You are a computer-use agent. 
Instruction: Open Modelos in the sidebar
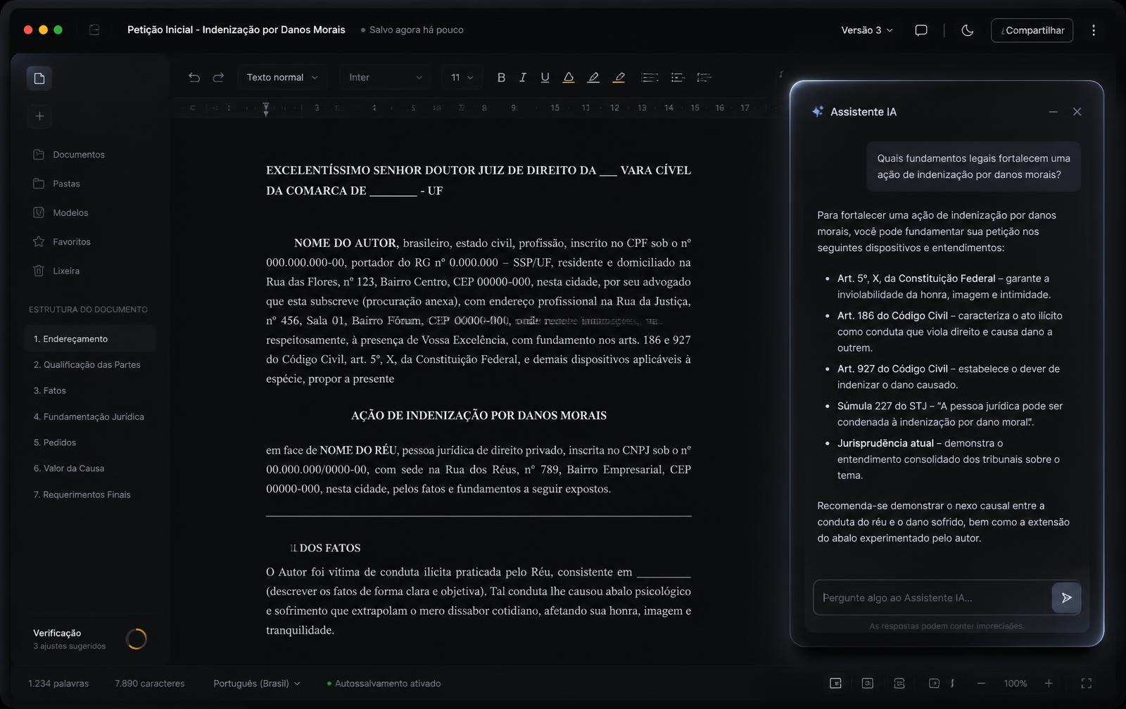click(x=61, y=212)
